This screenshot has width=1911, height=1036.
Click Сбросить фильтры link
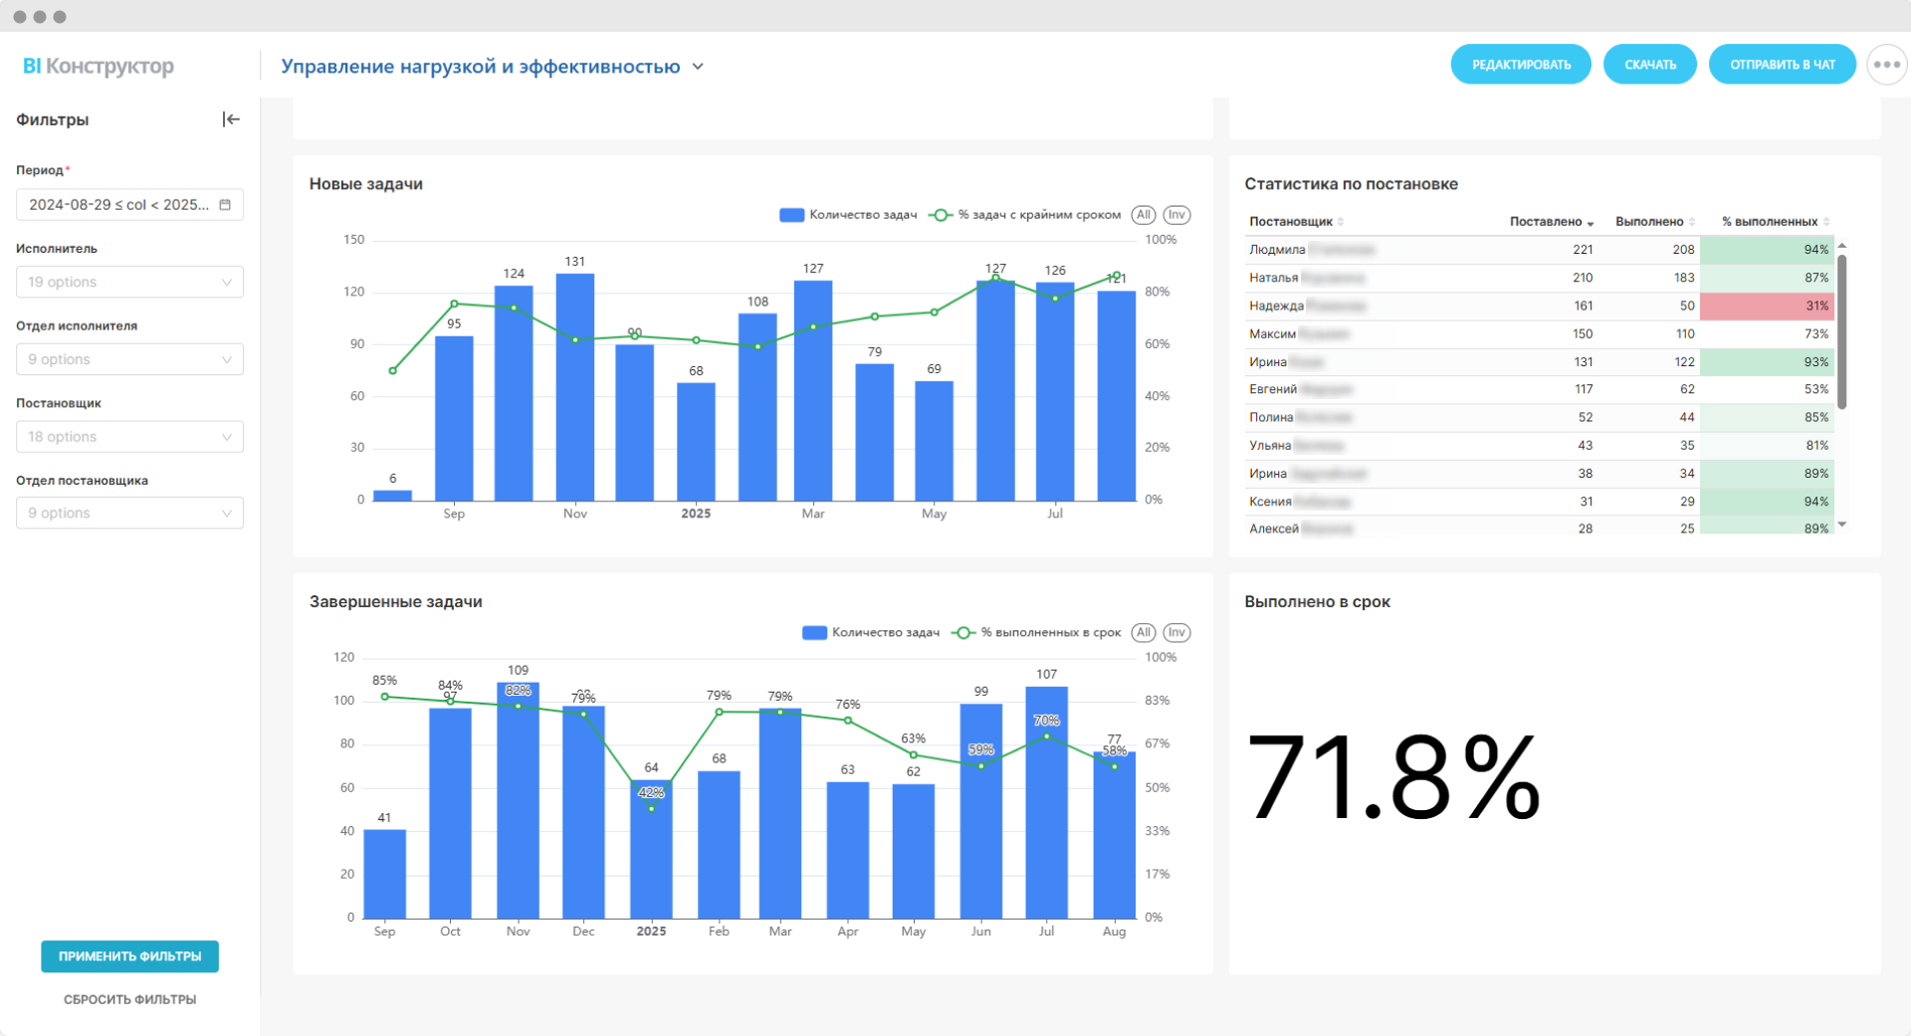(x=129, y=999)
